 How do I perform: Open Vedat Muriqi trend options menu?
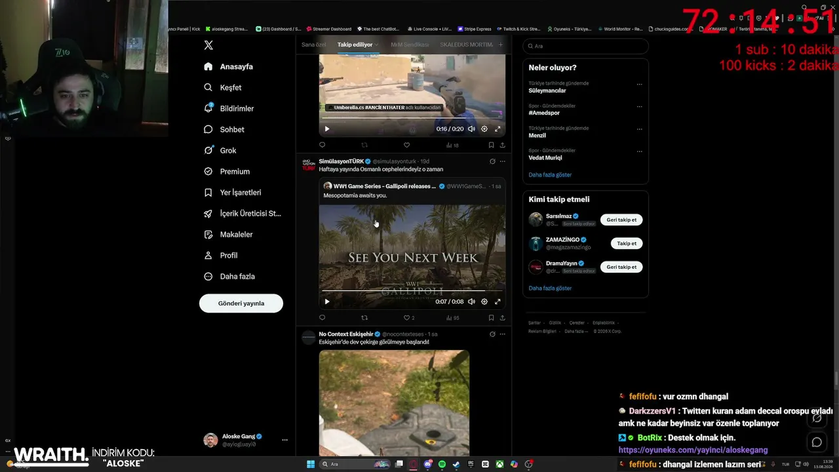[x=639, y=151]
